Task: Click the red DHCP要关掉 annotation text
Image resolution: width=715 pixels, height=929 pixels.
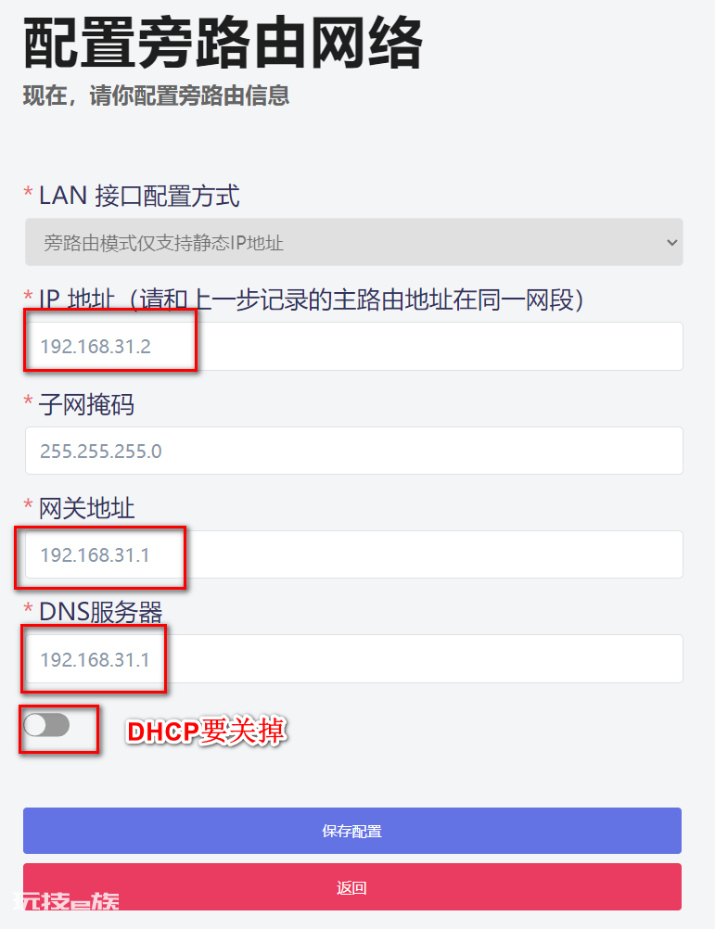Action: pyautogui.click(x=207, y=732)
